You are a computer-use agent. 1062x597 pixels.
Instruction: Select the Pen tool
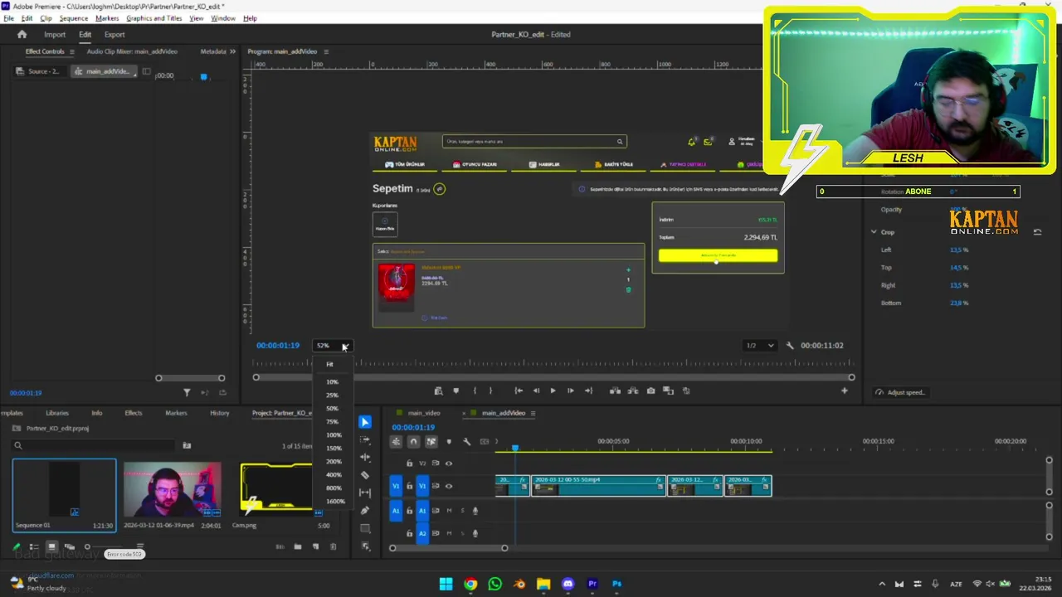[365, 510]
